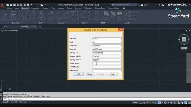Toggle the highlighted icon near status bar end
This screenshot has width=191, height=107.
[186, 103]
